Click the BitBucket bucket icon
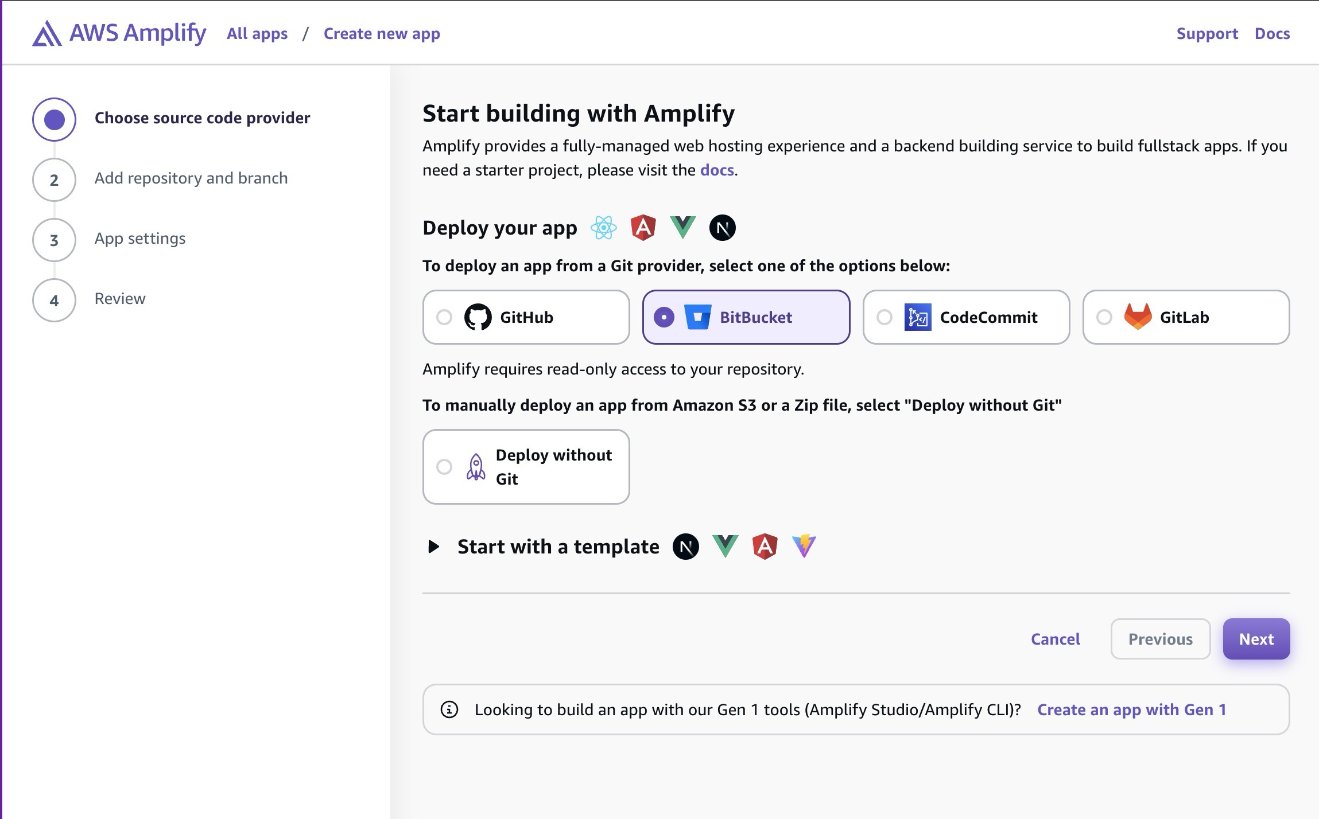This screenshot has height=819, width=1319. point(697,317)
